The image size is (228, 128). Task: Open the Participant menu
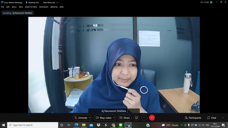point(44,7)
